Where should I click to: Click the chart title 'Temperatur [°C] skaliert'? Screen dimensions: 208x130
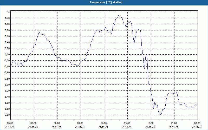106,2
